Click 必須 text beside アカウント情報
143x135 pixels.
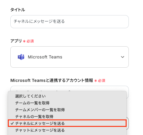(x=102, y=81)
